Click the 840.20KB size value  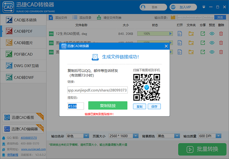pos(126,34)
